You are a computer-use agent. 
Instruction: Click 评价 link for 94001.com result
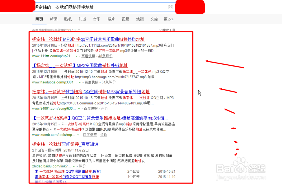[104, 108]
